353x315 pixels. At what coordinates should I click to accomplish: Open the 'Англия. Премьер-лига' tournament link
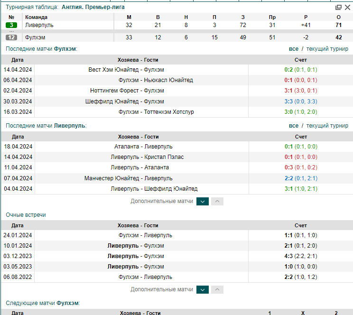[x=93, y=7]
